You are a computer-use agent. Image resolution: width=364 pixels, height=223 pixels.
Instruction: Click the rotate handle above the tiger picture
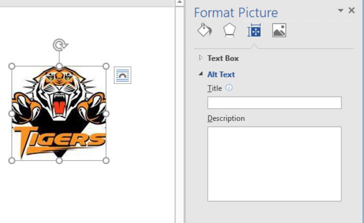coord(60,44)
